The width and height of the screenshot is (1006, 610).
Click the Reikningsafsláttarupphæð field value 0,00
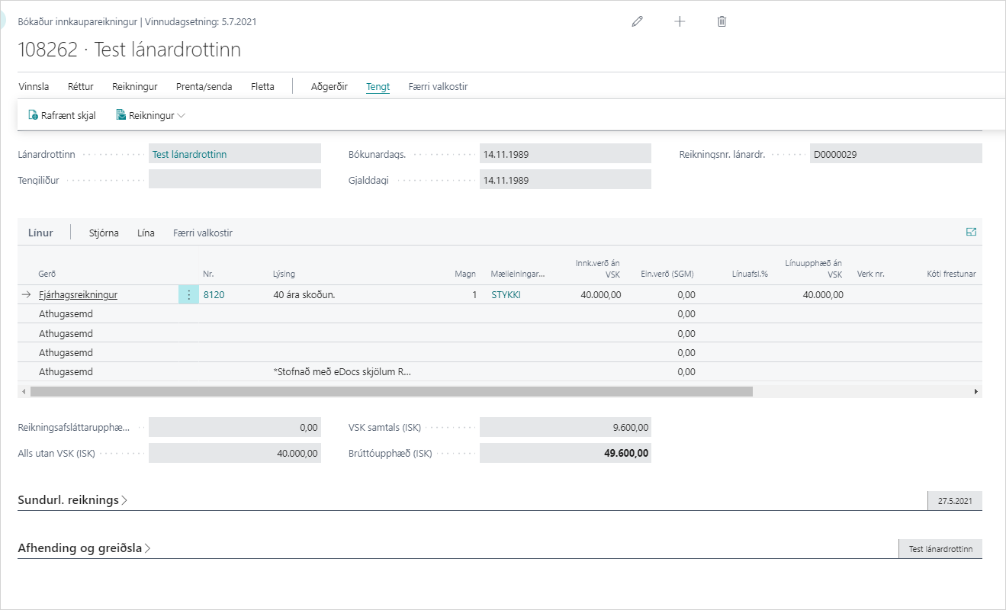pyautogui.click(x=235, y=428)
